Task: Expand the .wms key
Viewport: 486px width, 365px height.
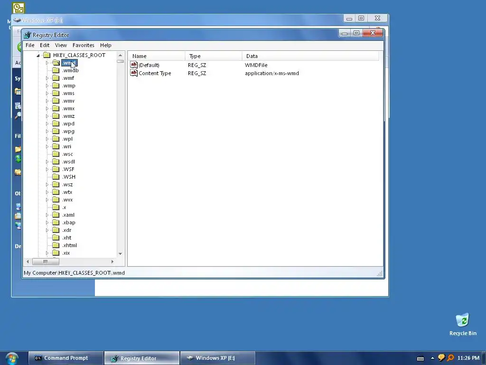Action: 47,94
